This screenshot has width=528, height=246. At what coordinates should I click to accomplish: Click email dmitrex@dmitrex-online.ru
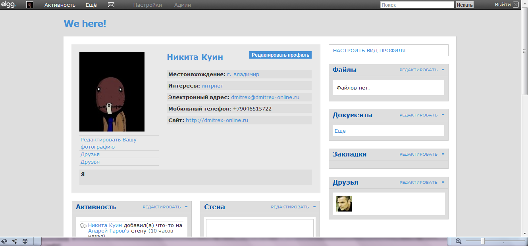point(265,97)
